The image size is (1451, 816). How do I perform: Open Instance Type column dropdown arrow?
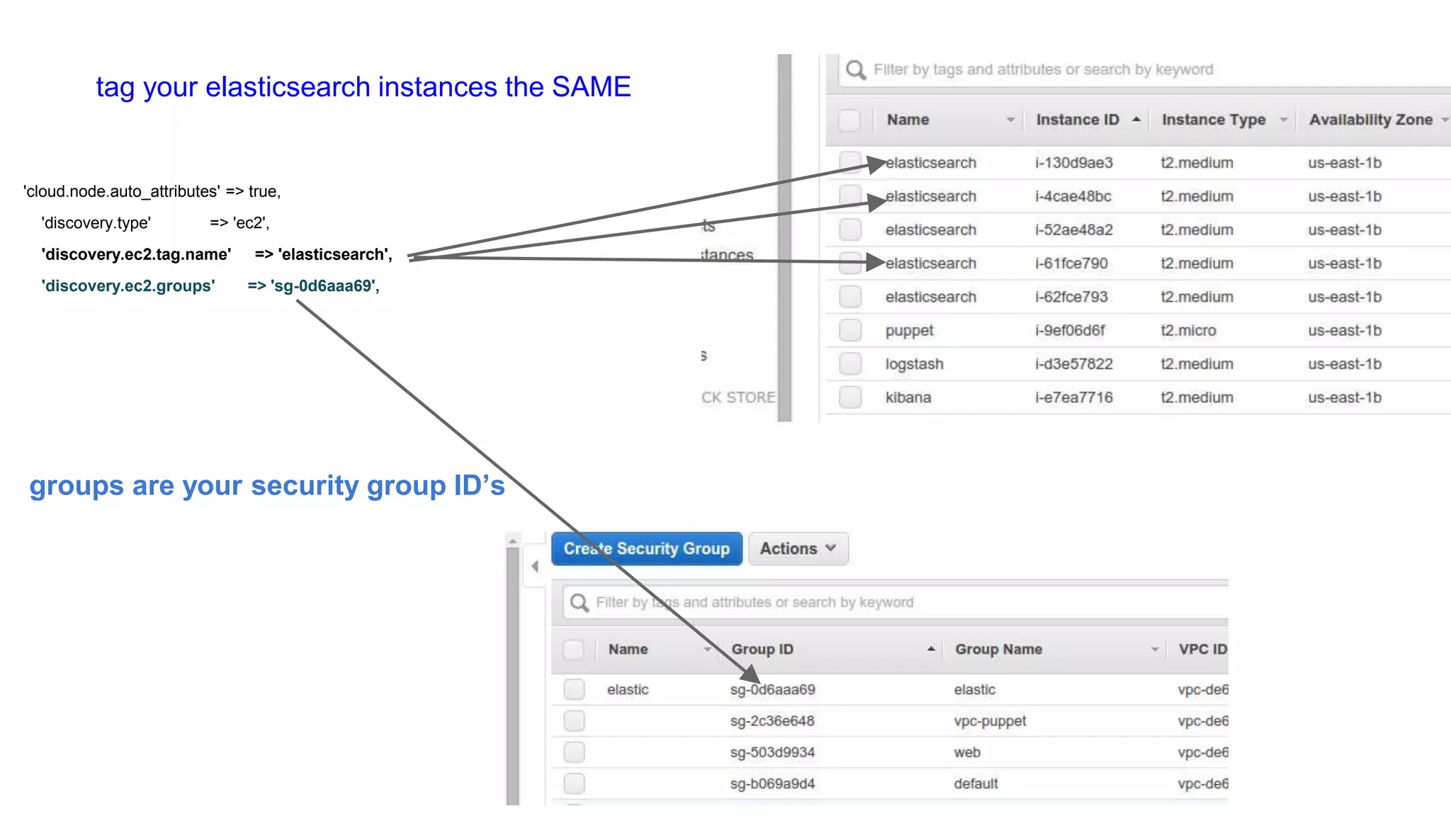1283,120
